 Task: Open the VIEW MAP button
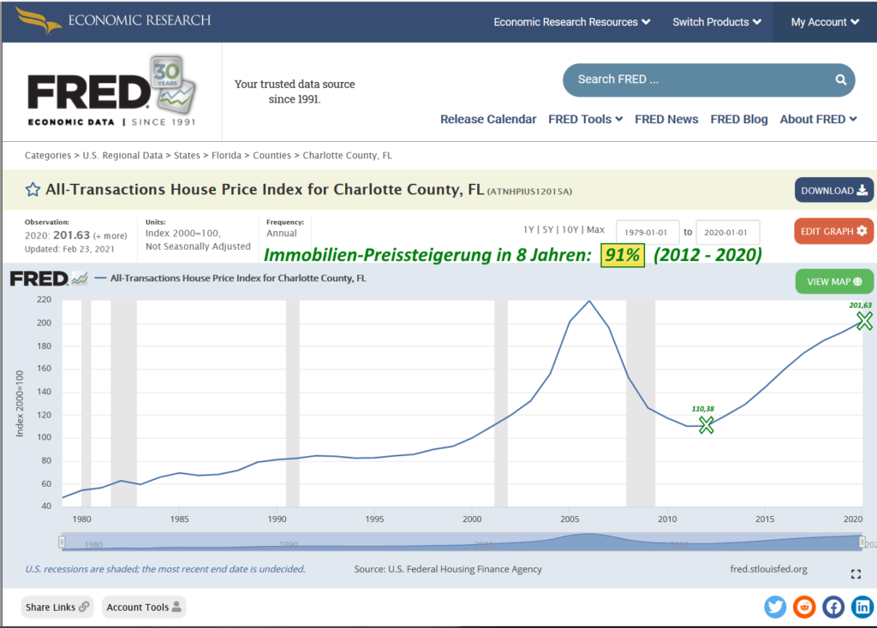833,281
